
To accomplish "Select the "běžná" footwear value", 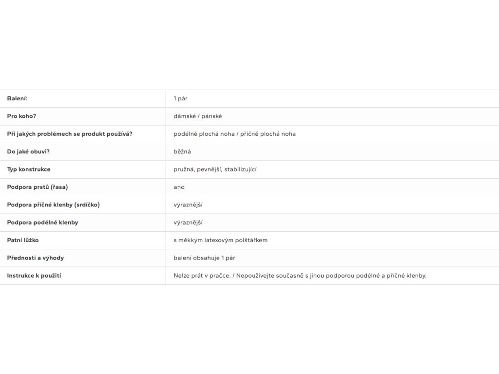I will (x=182, y=151).
